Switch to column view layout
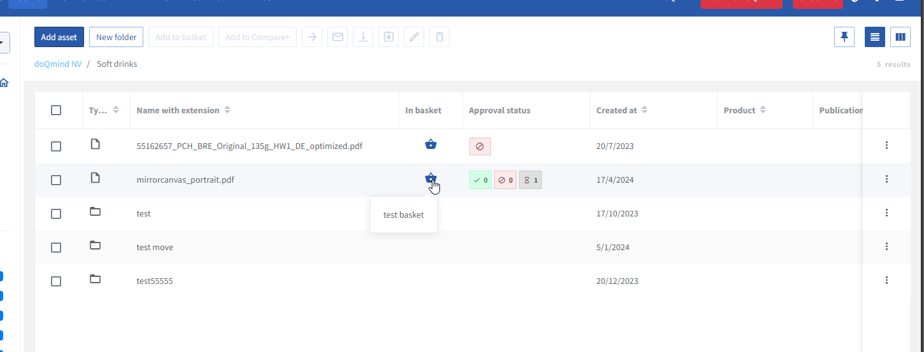 coord(900,37)
